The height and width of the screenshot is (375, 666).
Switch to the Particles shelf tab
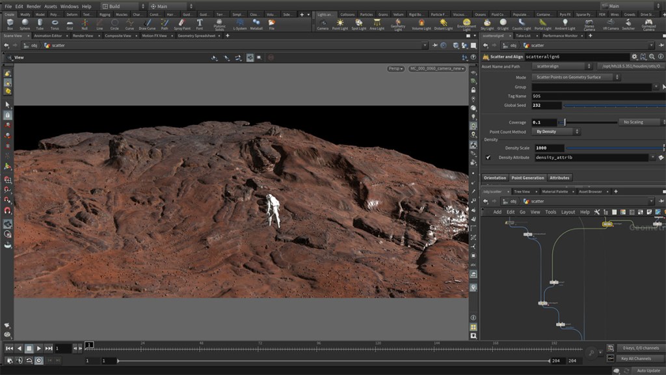pos(367,14)
